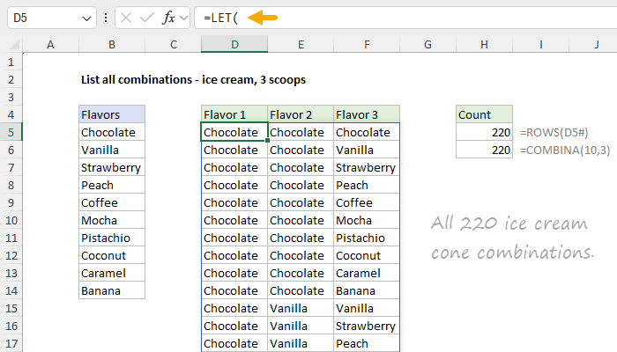The height and width of the screenshot is (352, 617).
Task: Select column E header
Action: [301, 44]
